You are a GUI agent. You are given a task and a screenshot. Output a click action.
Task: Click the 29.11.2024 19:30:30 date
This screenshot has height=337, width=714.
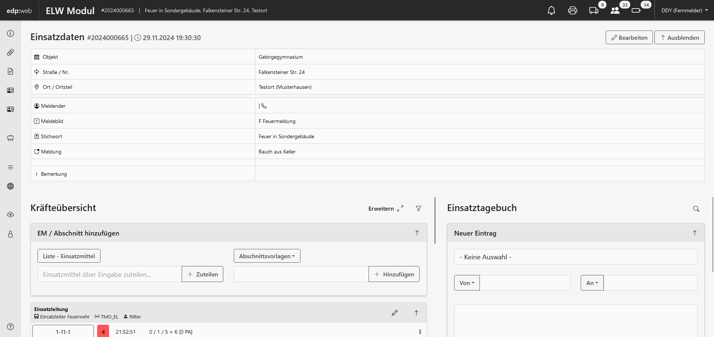[172, 38]
